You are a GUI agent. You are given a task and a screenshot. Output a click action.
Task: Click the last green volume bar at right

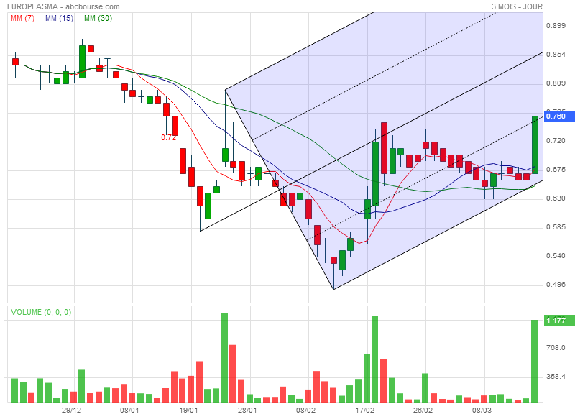tap(535, 361)
